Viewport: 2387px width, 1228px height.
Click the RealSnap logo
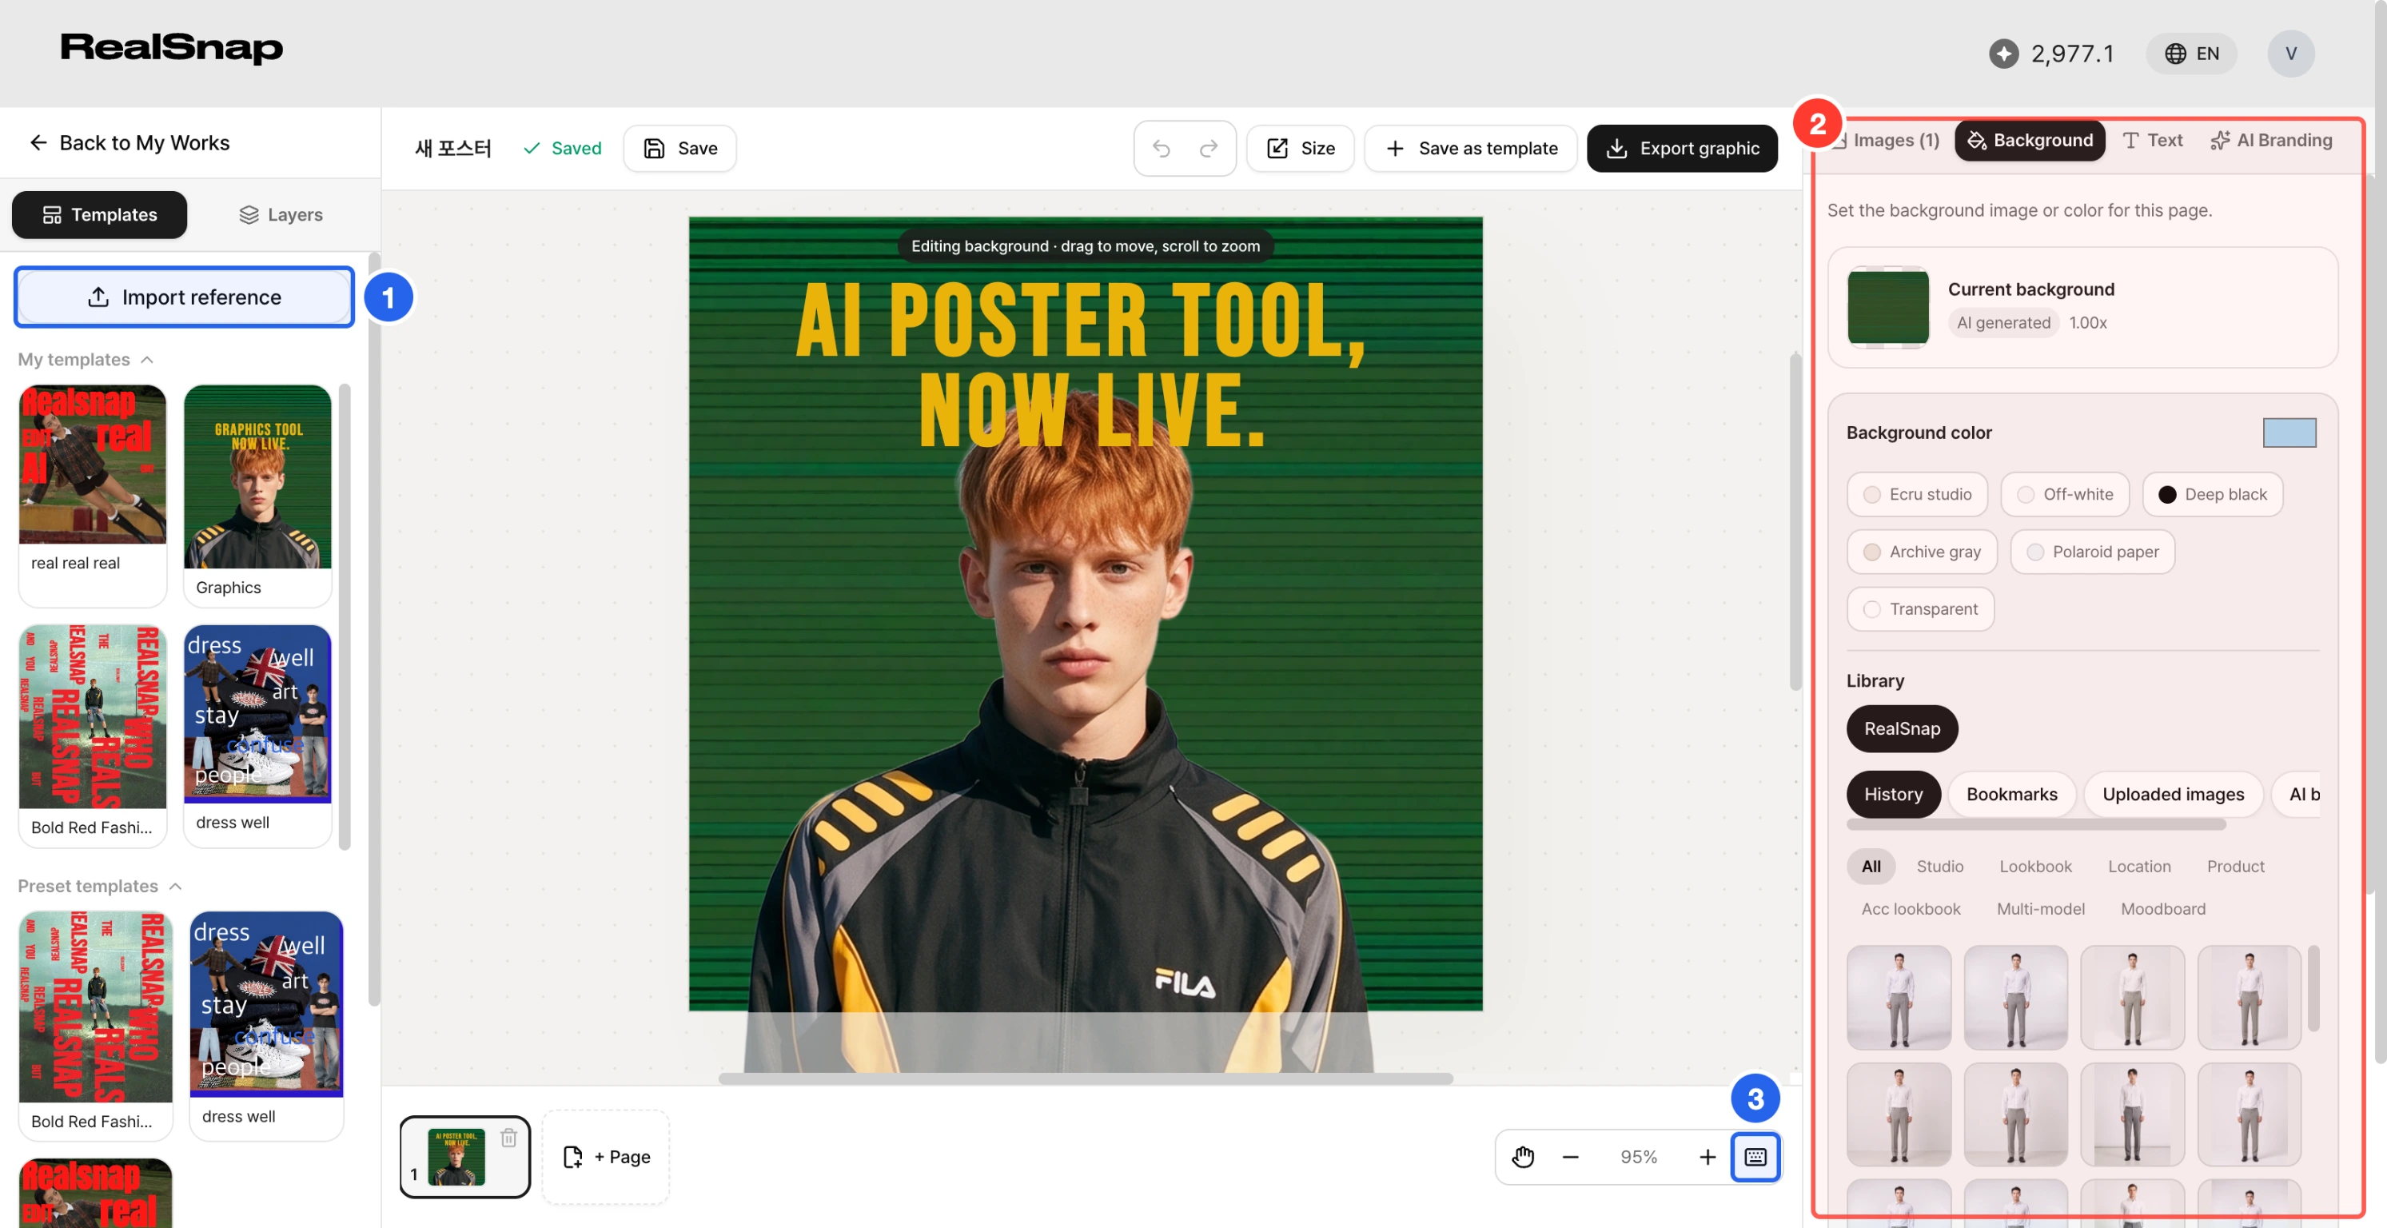click(171, 48)
